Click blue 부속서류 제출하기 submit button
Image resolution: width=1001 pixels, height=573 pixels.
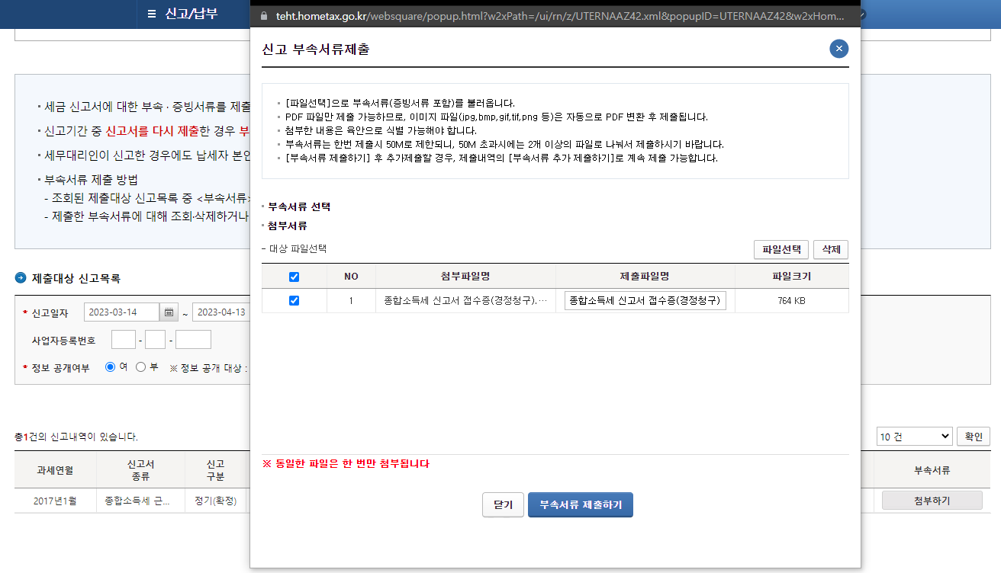pos(580,504)
